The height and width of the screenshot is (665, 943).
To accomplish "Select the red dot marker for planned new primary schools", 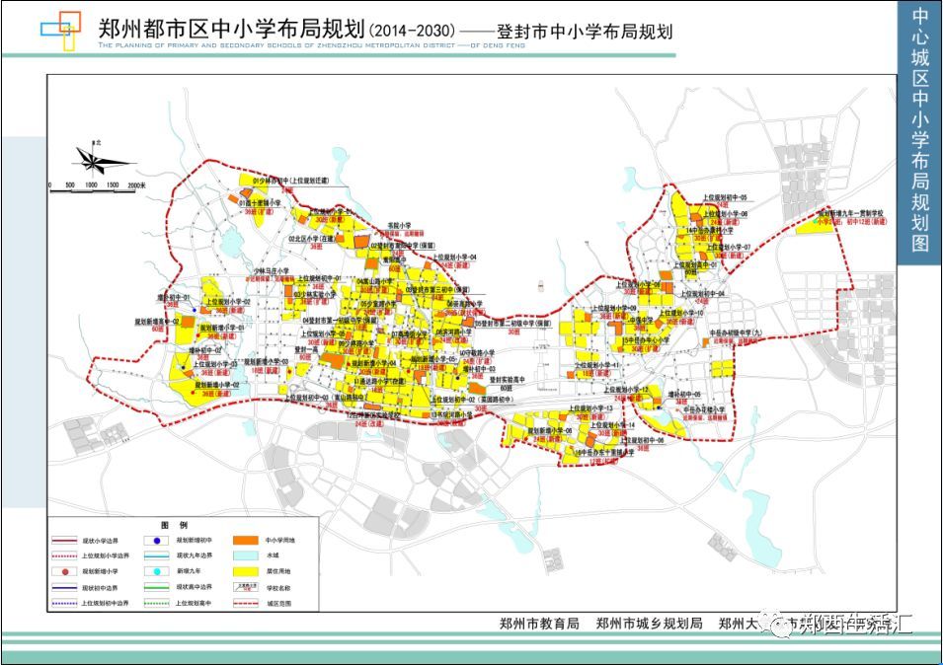I will click(x=64, y=571).
